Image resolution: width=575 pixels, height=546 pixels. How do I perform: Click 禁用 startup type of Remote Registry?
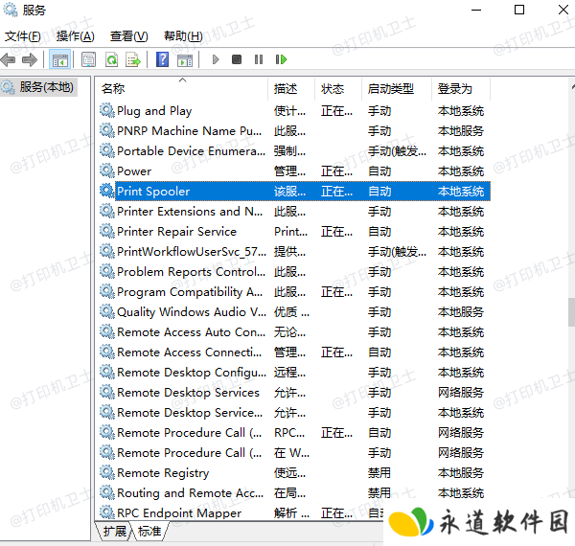(x=379, y=472)
